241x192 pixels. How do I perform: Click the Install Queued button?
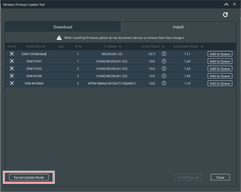[x=188, y=178]
